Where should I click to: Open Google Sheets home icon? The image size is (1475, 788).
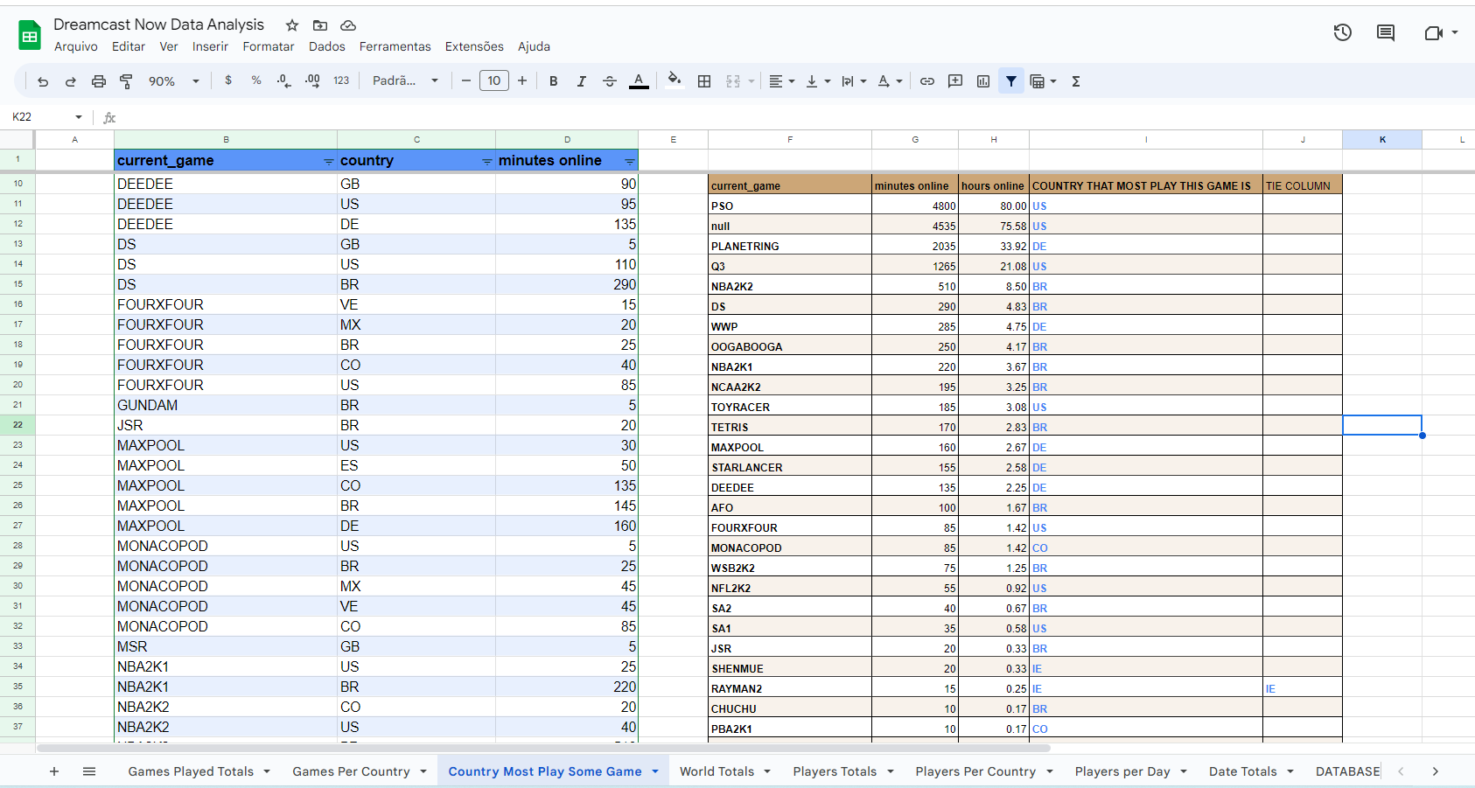coord(30,35)
